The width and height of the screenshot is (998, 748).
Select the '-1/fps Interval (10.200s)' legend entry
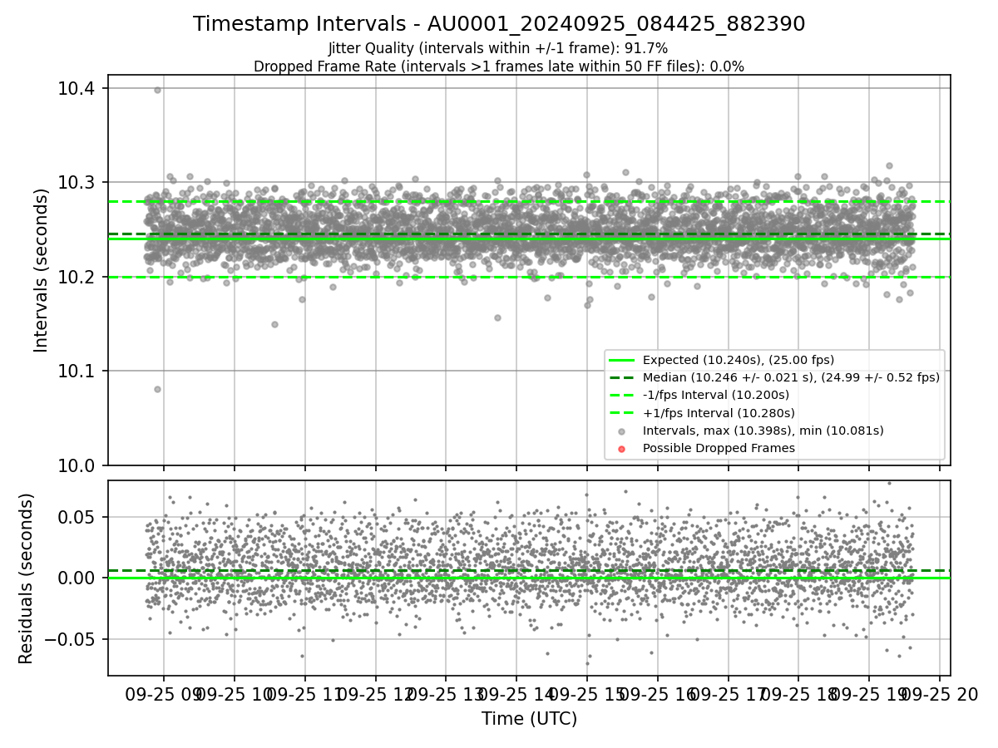pyautogui.click(x=716, y=395)
